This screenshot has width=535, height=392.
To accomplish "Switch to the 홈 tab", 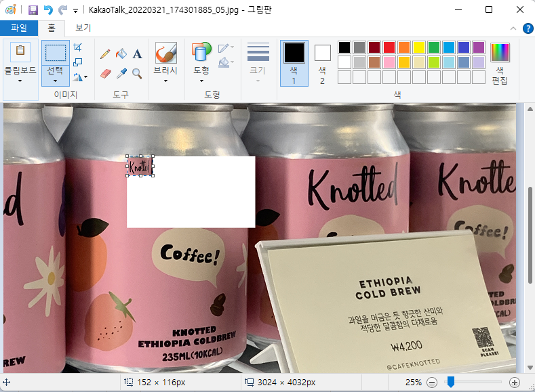I will (52, 28).
